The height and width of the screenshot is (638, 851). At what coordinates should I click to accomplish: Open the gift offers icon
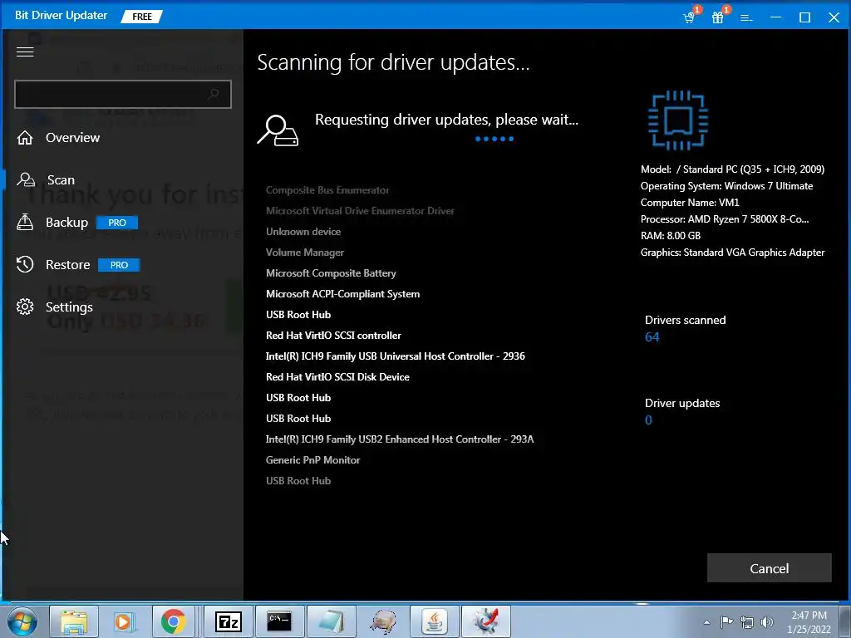point(718,17)
